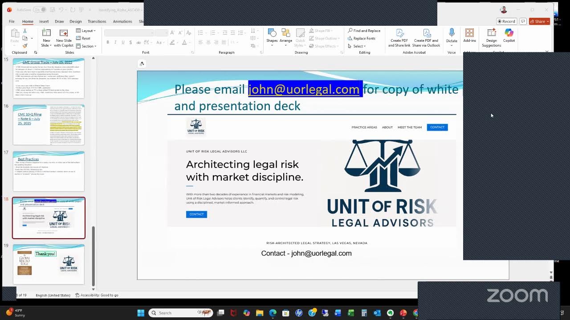Open the Windows Start menu

[x=141, y=313]
